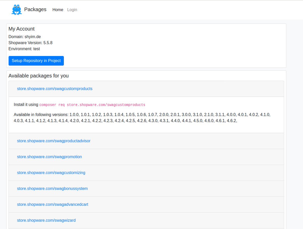Screen dimensions: 303x229
Task: Click the 'Shopware Version: 5.5.8' text
Action: click(31, 43)
